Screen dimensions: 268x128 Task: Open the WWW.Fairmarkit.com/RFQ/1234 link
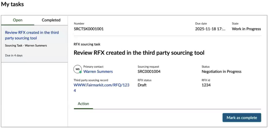102,88
